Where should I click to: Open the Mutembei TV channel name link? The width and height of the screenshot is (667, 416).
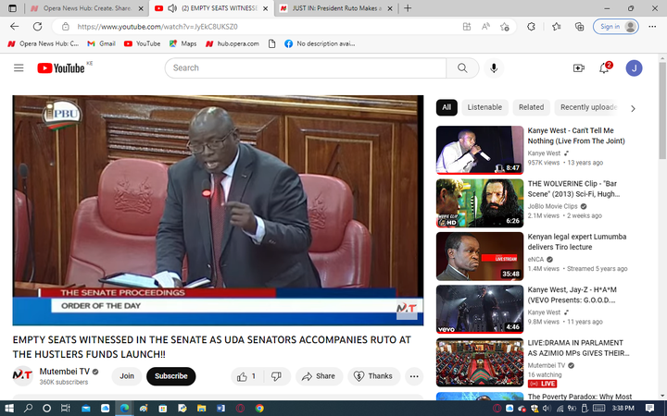(65, 372)
